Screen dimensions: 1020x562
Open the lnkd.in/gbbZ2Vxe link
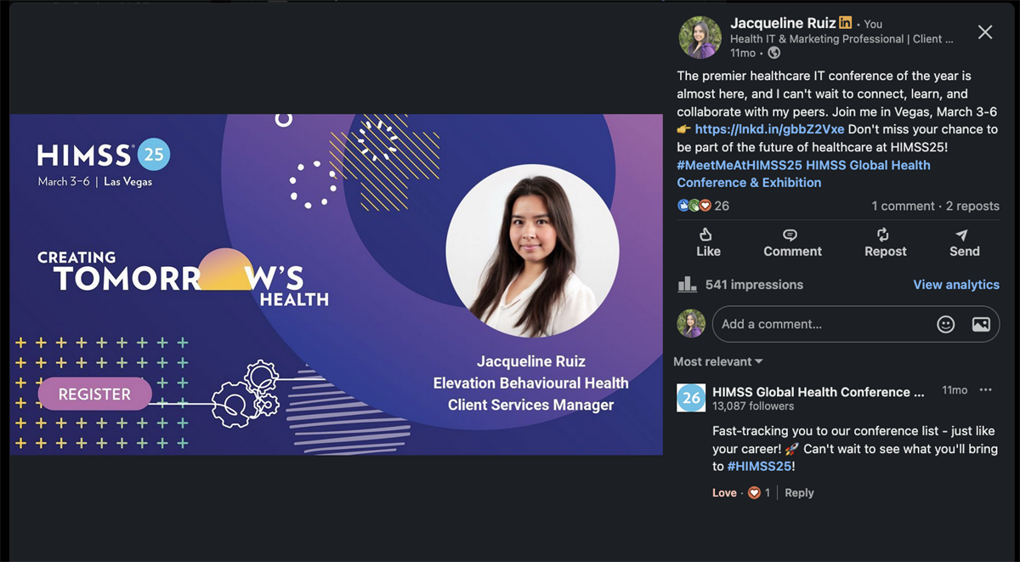770,129
